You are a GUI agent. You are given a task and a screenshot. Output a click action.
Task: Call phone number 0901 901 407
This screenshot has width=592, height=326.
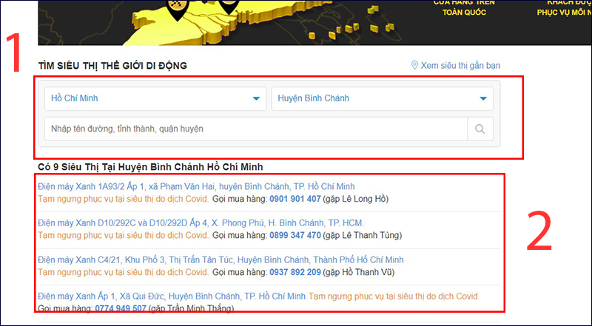[295, 199]
